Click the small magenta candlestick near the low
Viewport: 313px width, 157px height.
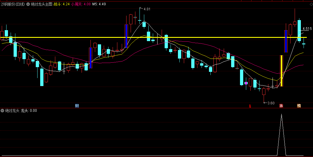(246, 83)
